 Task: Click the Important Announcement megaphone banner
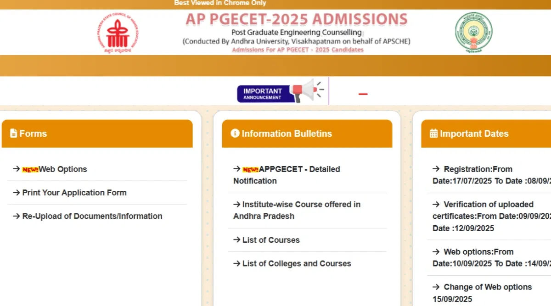pyautogui.click(x=281, y=91)
